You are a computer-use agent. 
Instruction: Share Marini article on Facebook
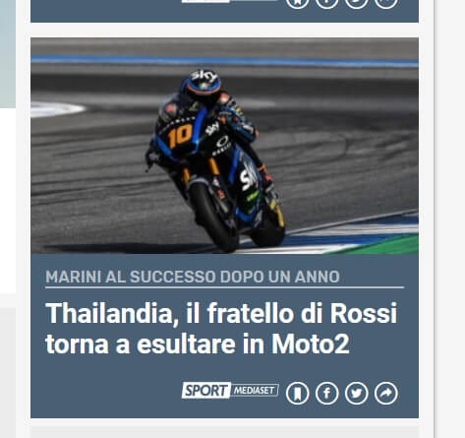click(326, 393)
